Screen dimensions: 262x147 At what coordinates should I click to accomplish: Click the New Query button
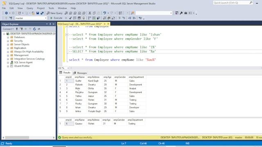coord(54,13)
